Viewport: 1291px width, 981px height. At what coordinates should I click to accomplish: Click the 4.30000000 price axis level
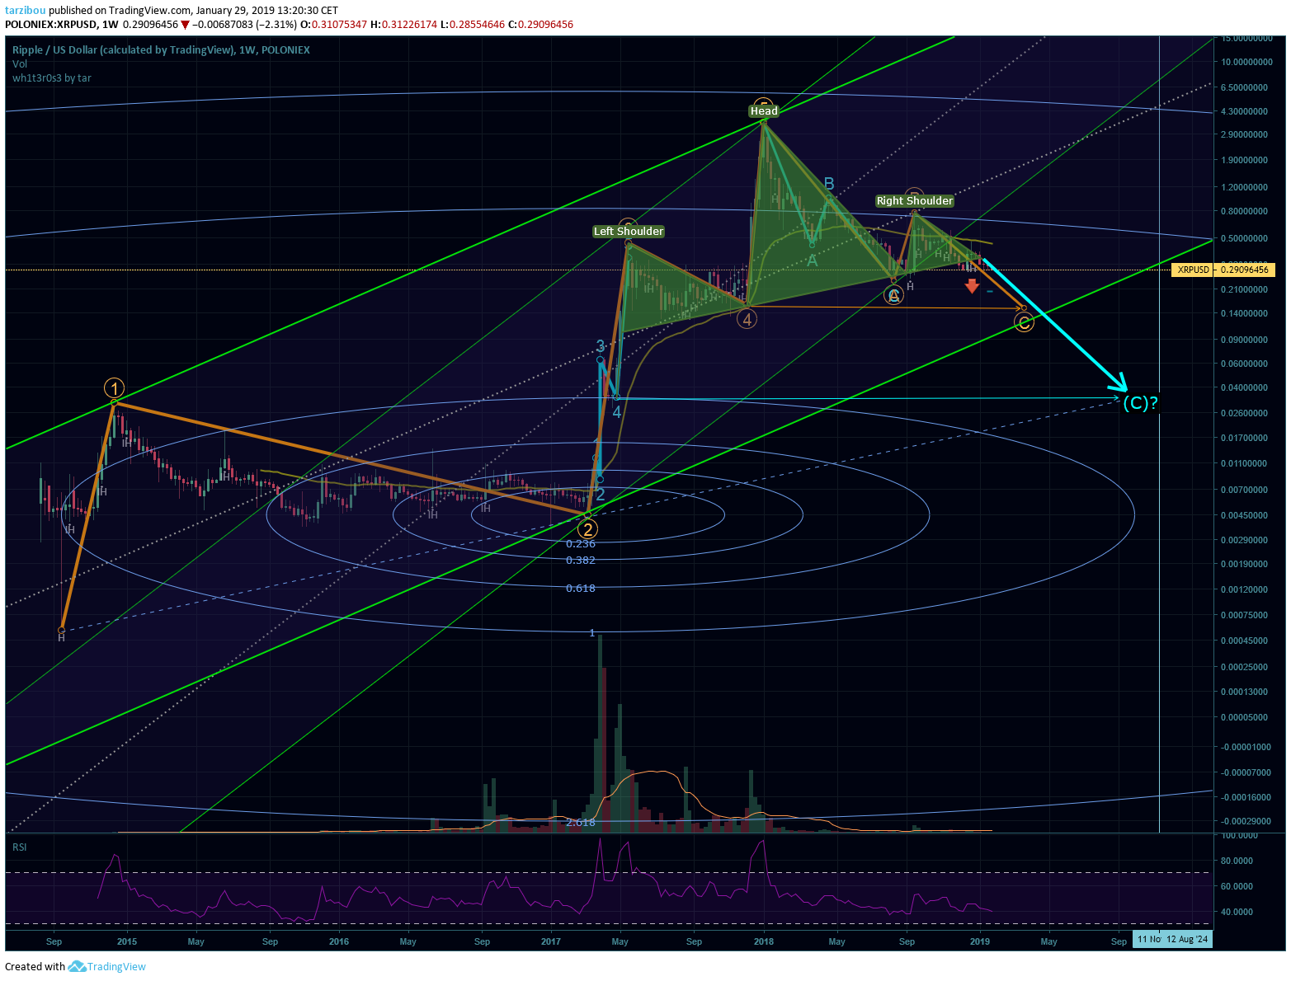pyautogui.click(x=1245, y=111)
